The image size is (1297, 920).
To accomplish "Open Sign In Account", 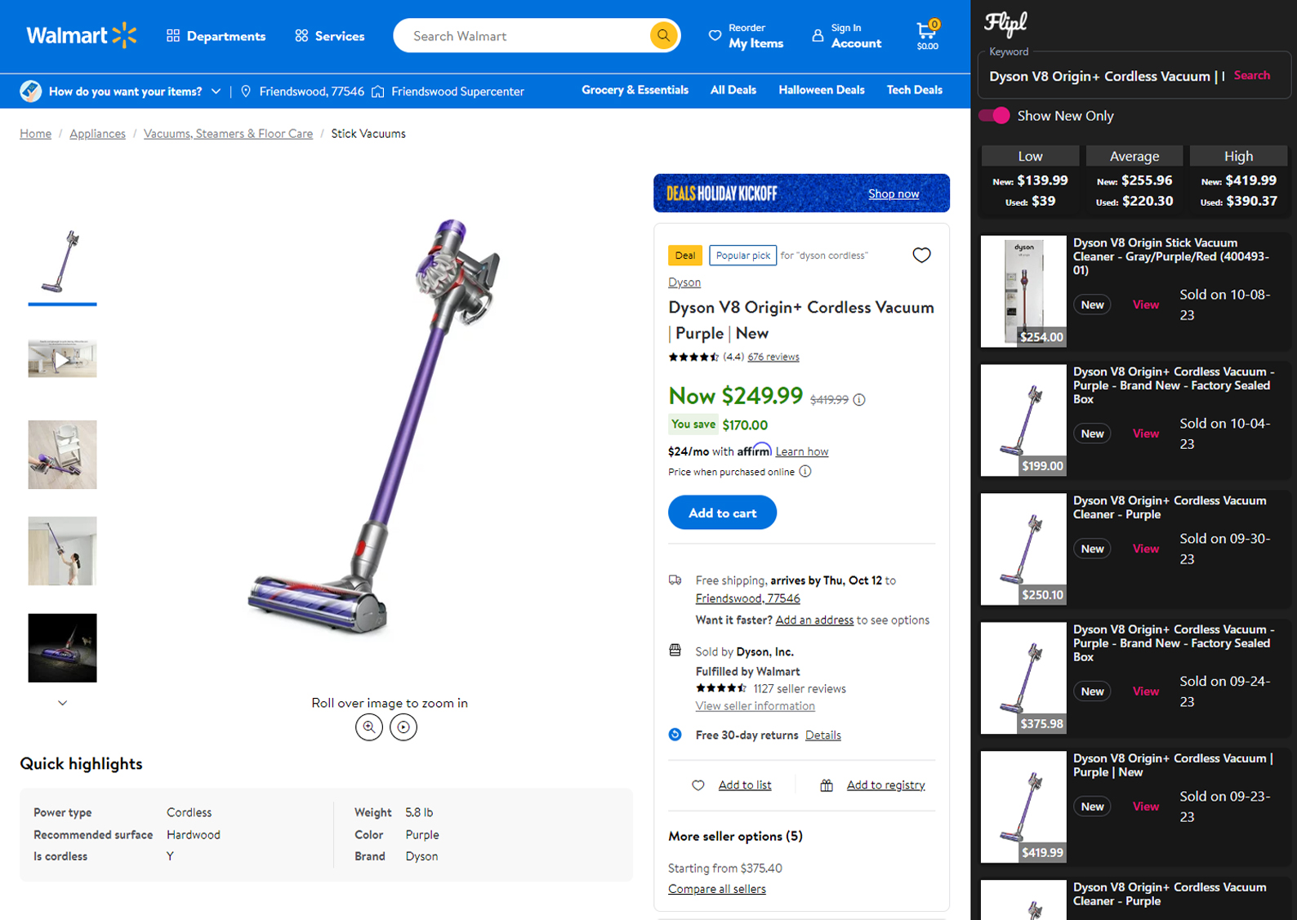I will 847,36.
